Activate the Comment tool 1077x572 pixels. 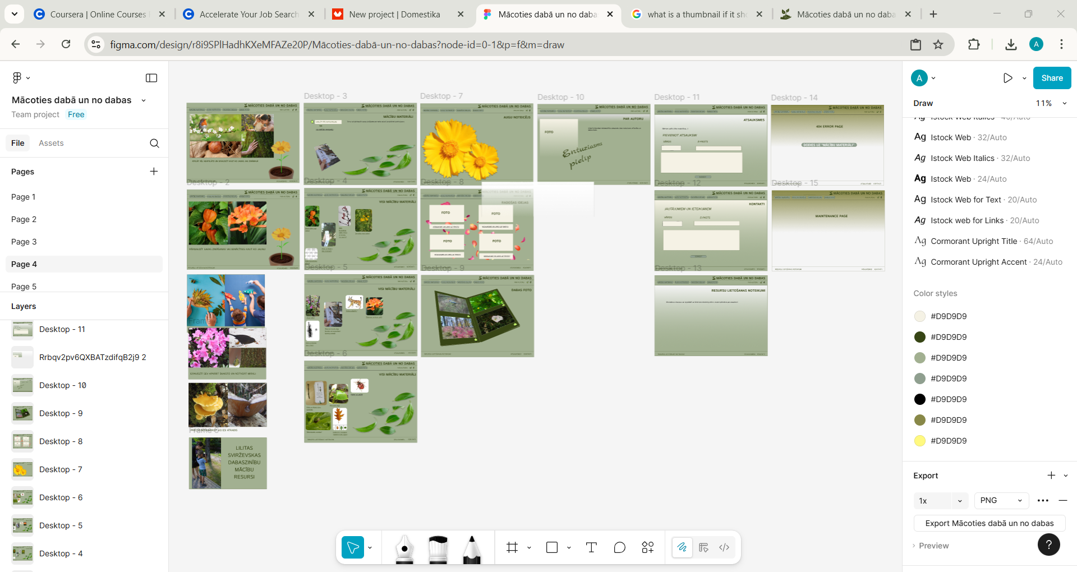pyautogui.click(x=619, y=547)
